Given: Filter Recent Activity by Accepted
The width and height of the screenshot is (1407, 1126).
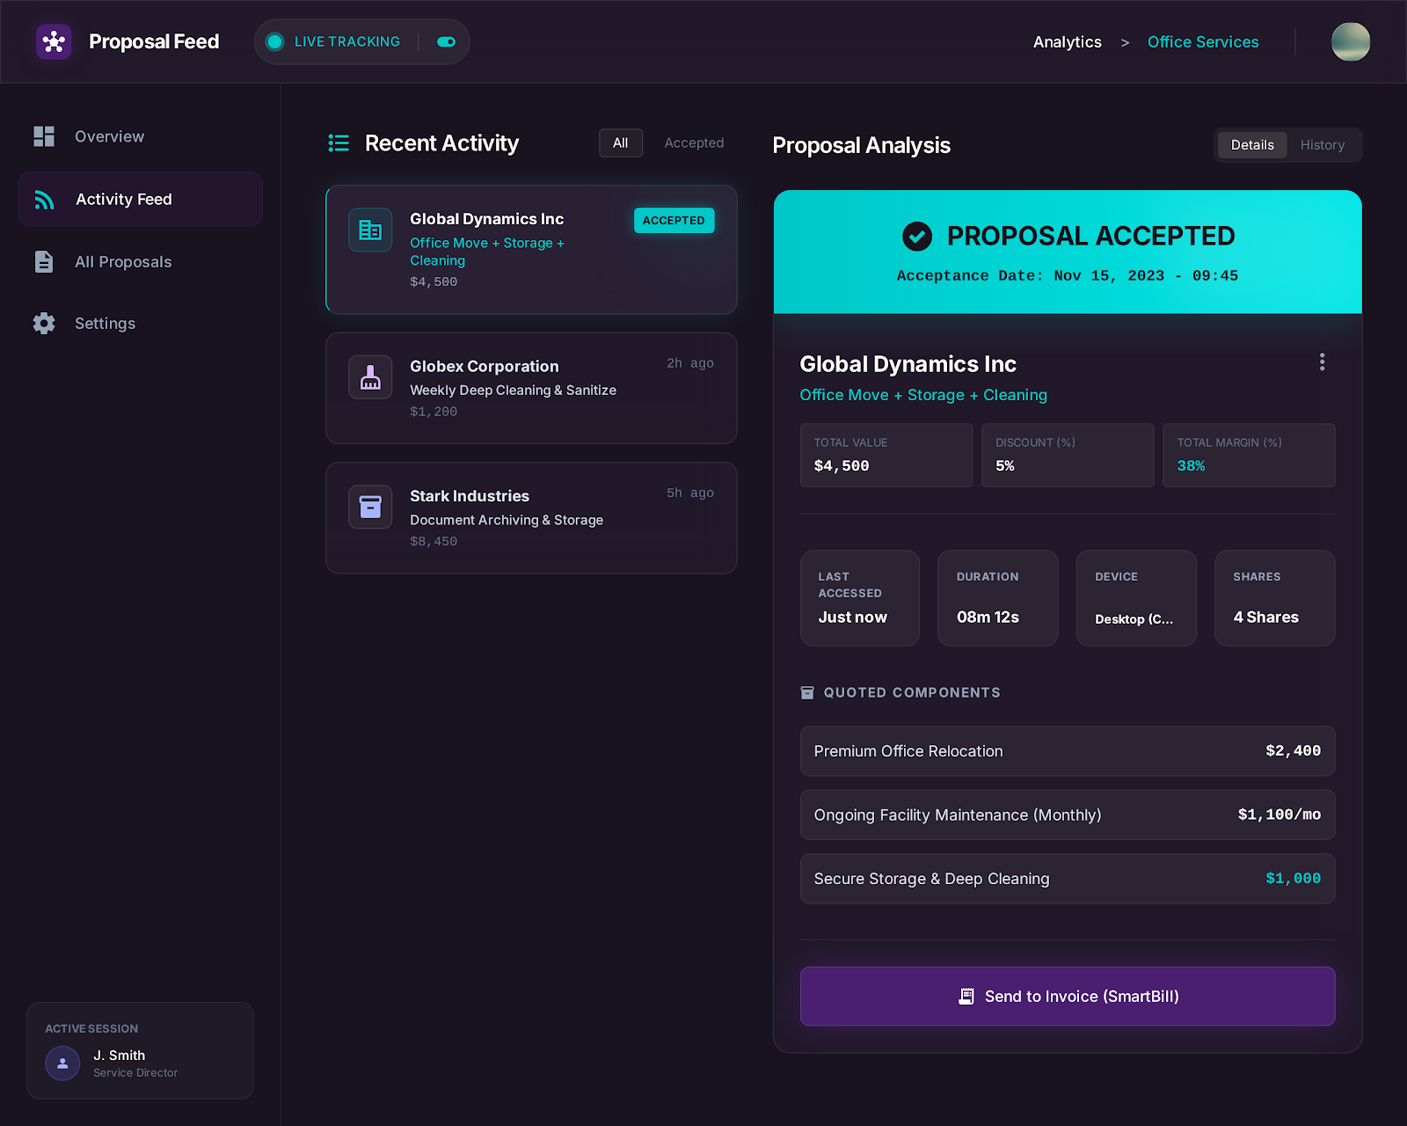Looking at the screenshot, I should [694, 143].
